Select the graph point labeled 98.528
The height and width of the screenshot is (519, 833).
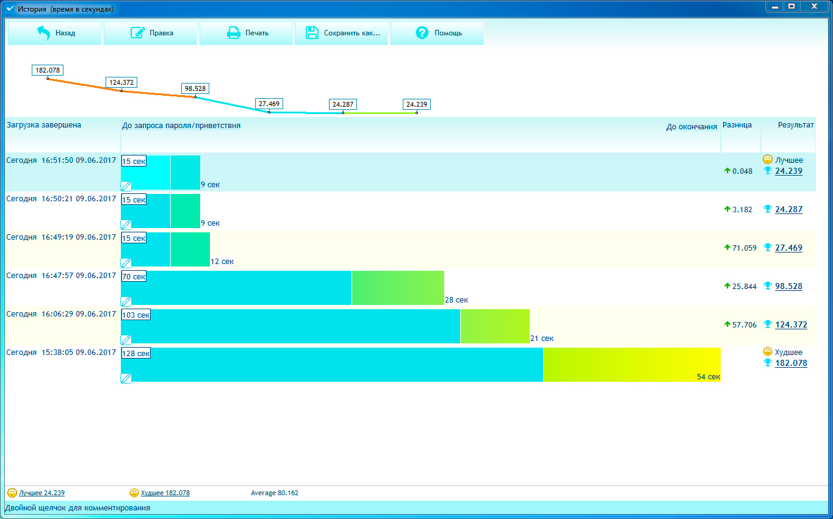click(x=195, y=97)
